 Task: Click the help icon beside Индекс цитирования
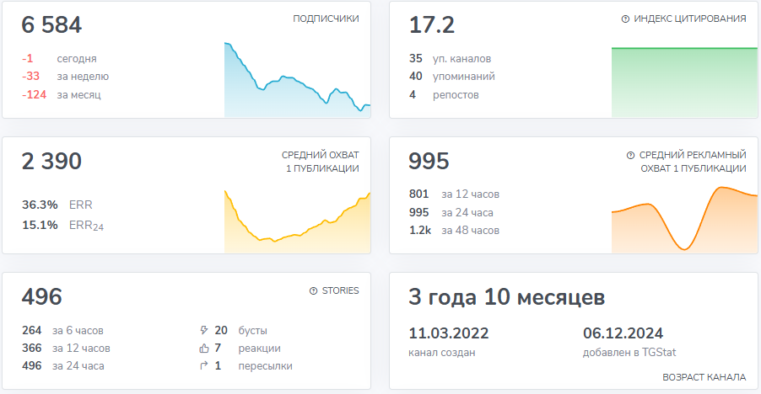625,19
